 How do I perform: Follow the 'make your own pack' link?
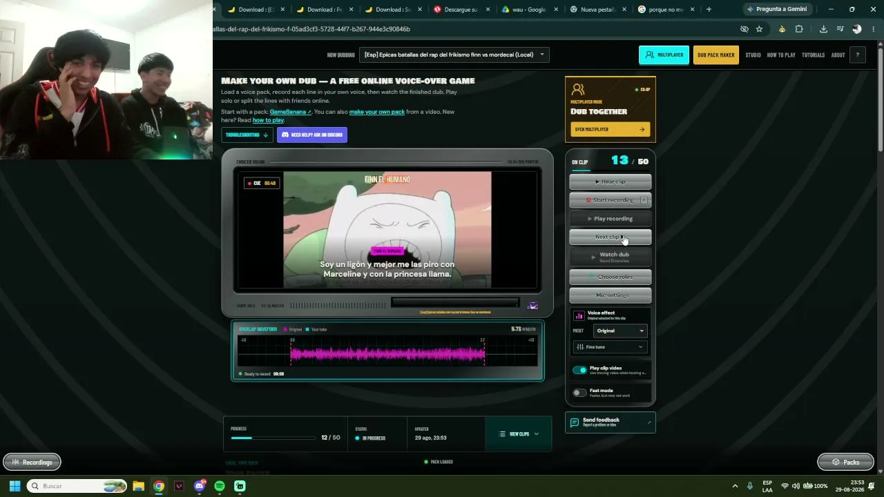coord(377,112)
